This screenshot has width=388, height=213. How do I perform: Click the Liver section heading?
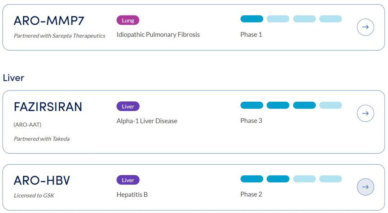13,78
